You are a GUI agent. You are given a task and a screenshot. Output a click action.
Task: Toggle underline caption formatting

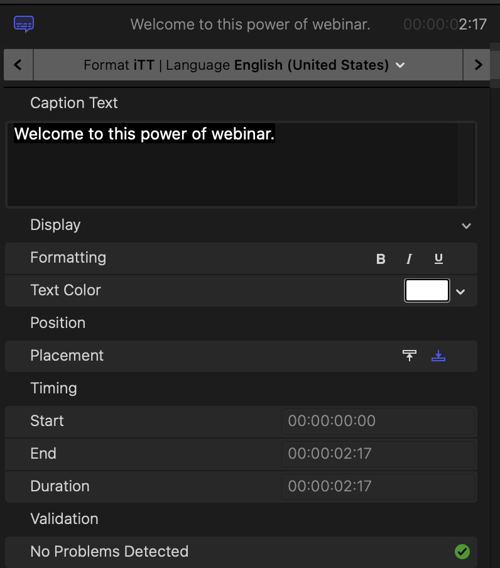coord(438,259)
